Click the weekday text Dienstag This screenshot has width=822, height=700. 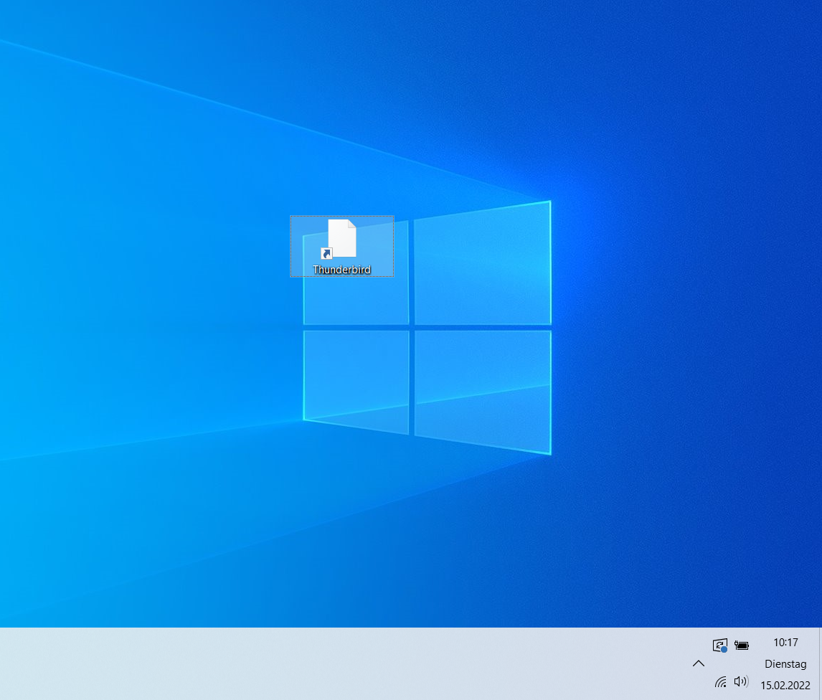click(785, 664)
